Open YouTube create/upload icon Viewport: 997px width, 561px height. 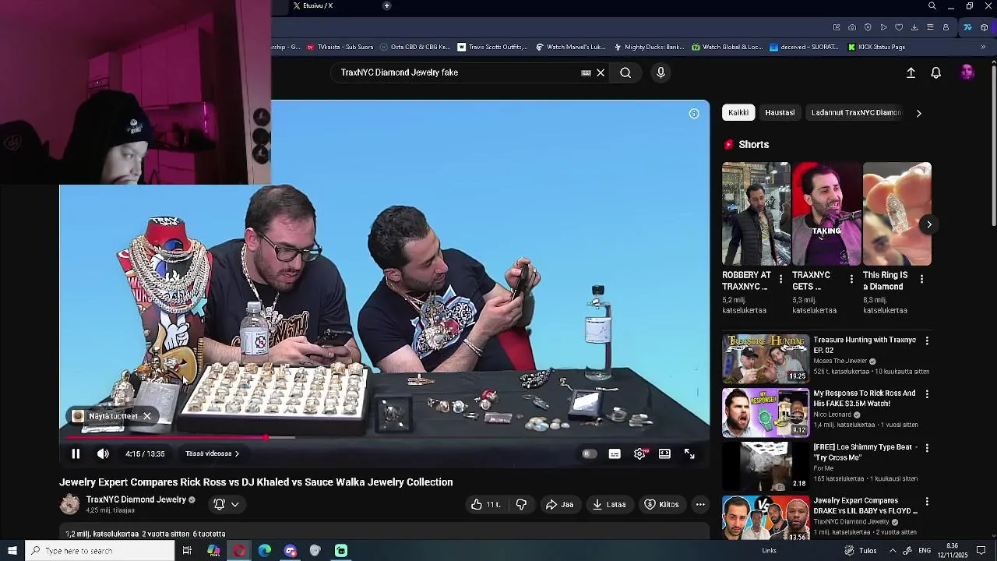pyautogui.click(x=911, y=72)
